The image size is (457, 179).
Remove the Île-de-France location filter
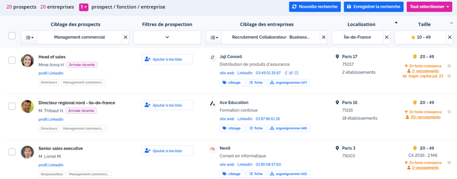tap(386, 37)
